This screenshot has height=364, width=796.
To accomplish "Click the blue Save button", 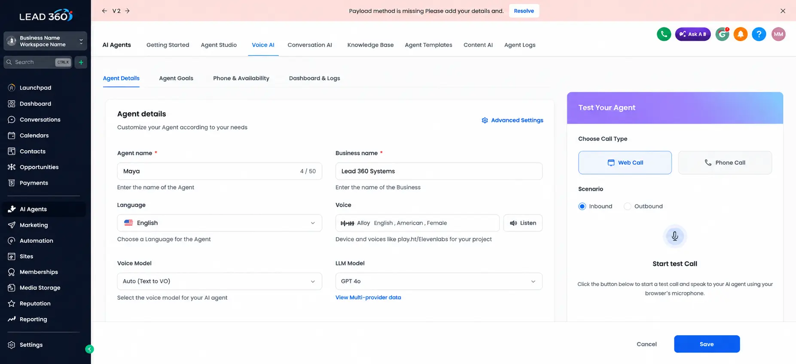I will pyautogui.click(x=707, y=344).
